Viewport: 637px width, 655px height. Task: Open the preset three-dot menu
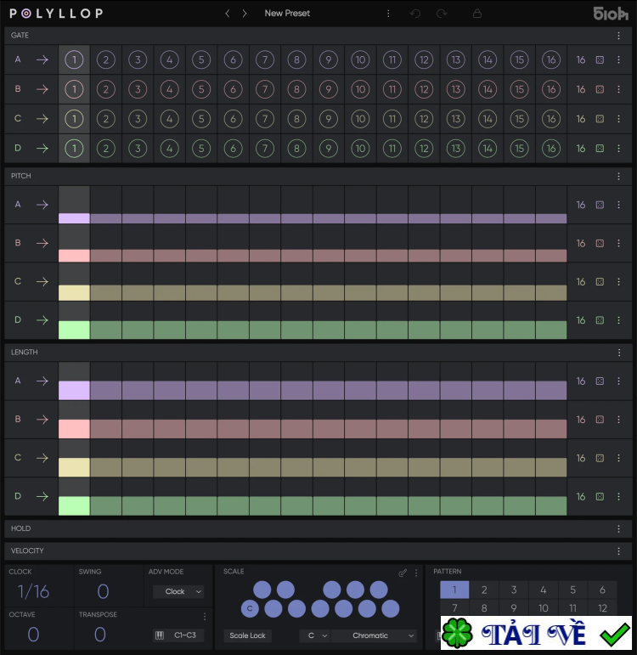388,14
